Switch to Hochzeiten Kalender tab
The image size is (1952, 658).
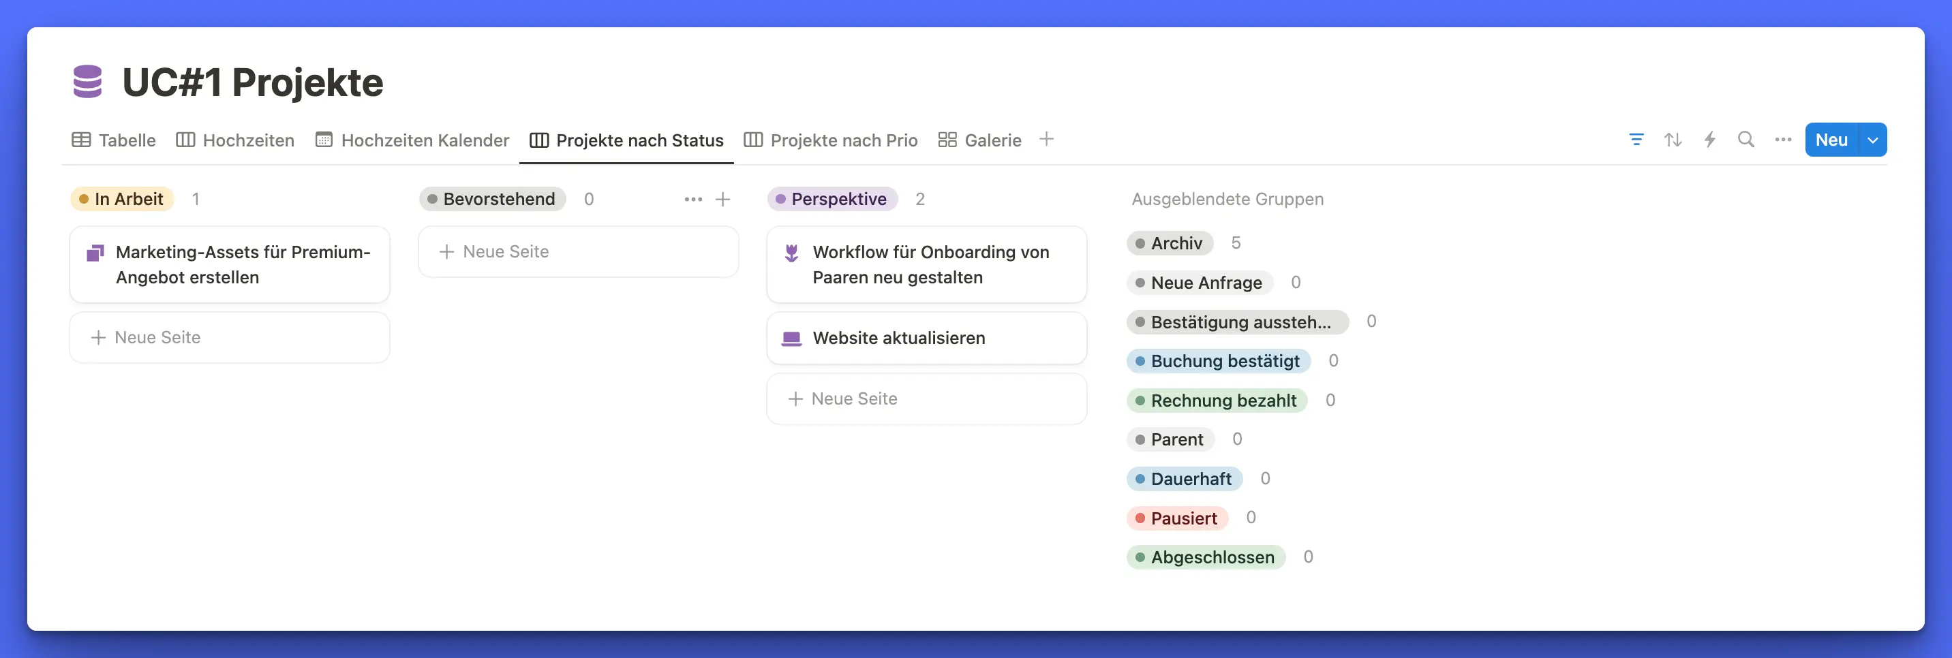(x=412, y=140)
